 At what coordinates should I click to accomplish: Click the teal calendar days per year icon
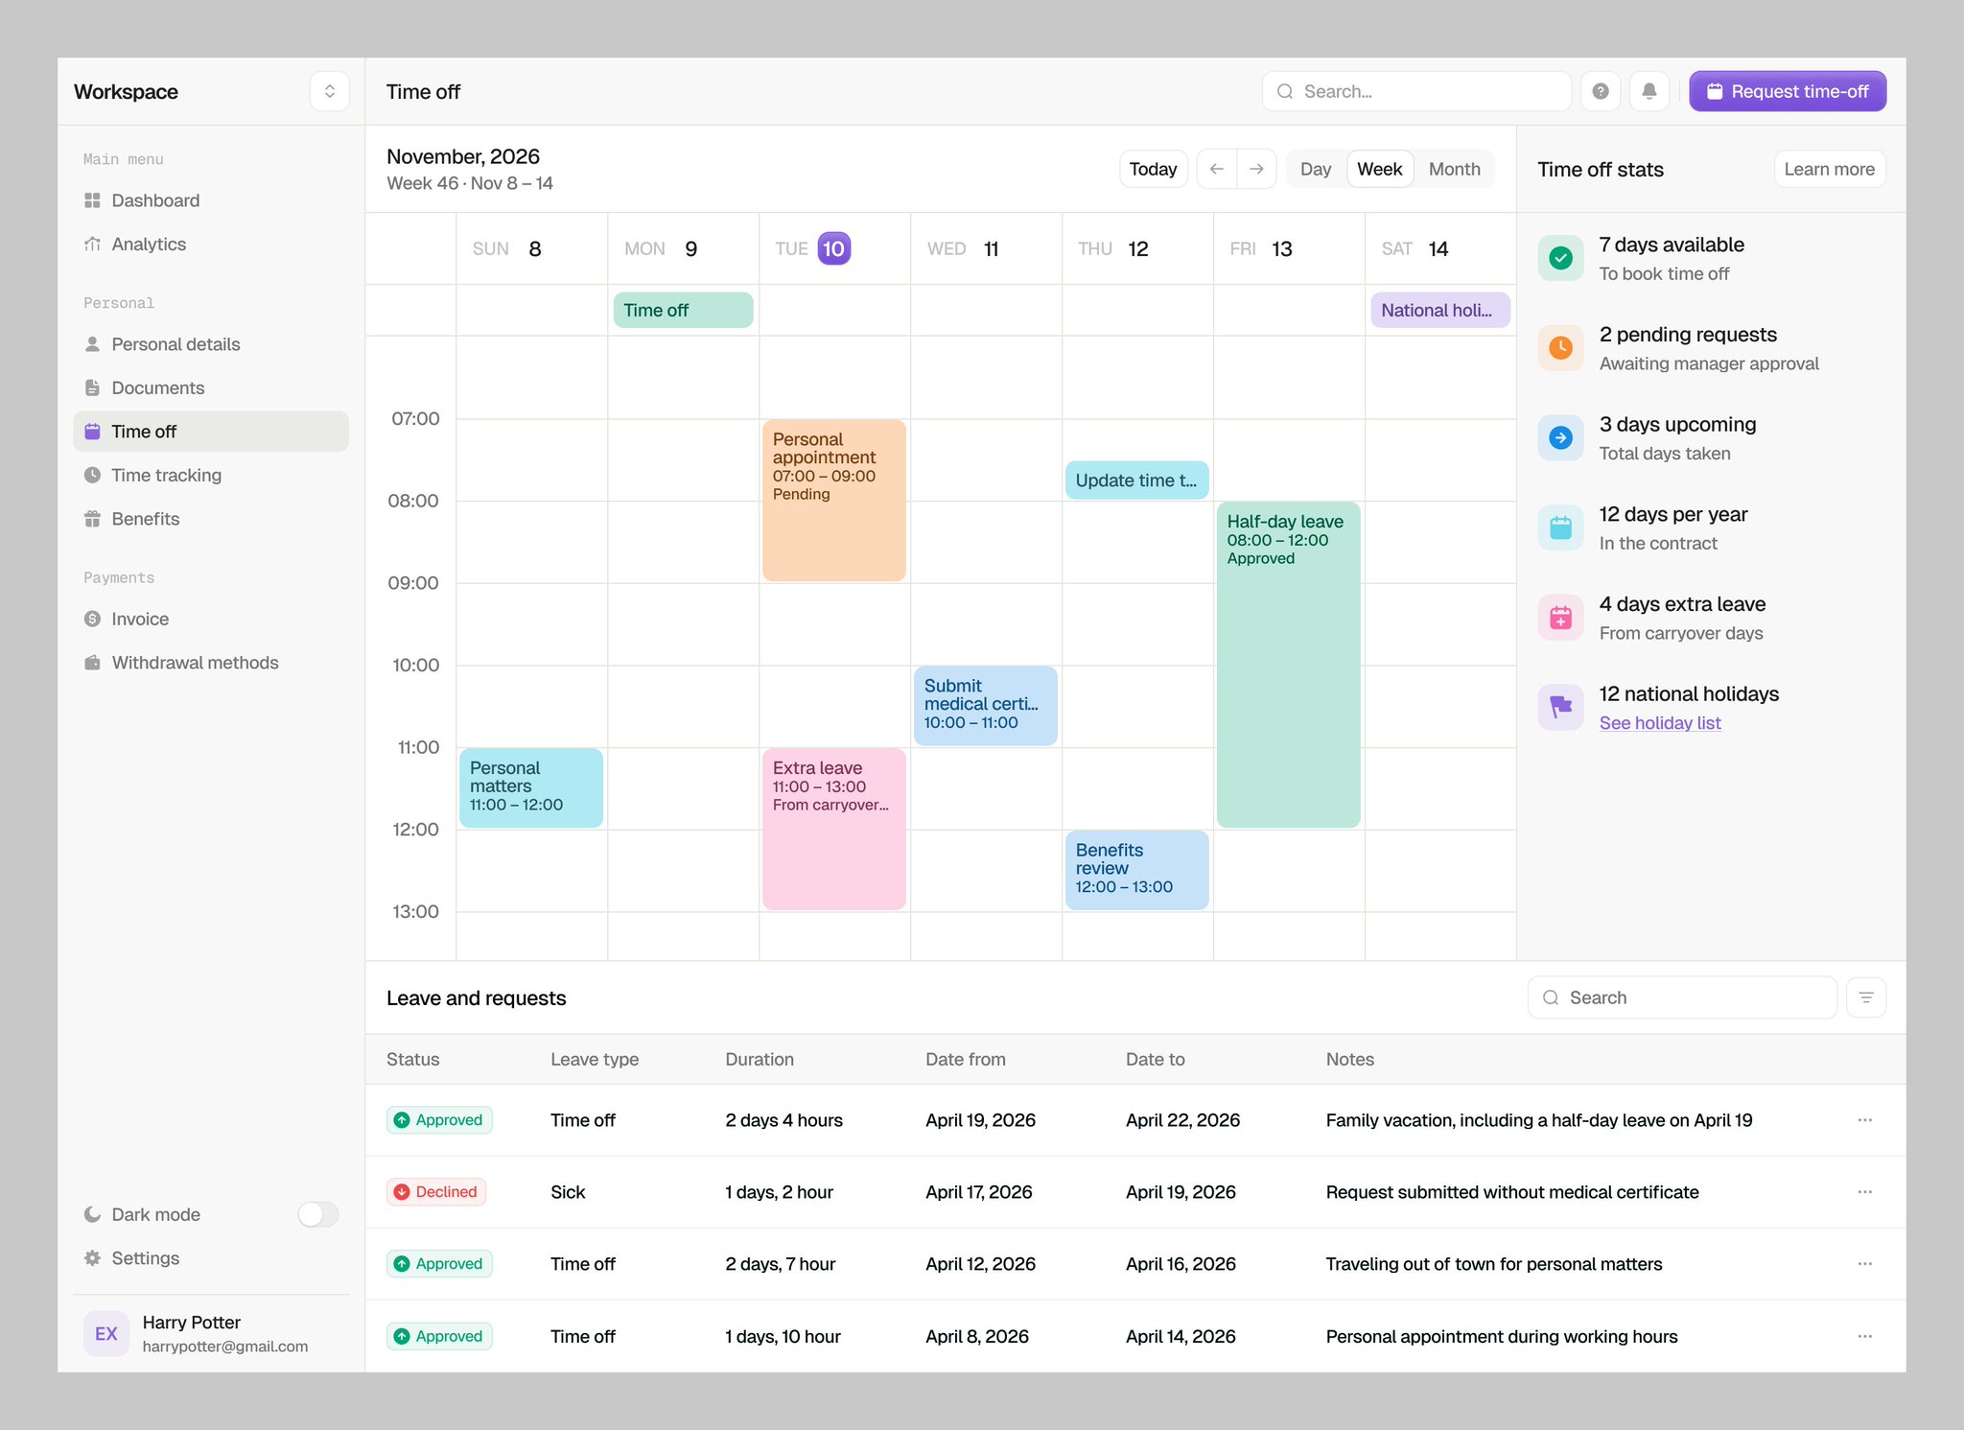coord(1561,527)
